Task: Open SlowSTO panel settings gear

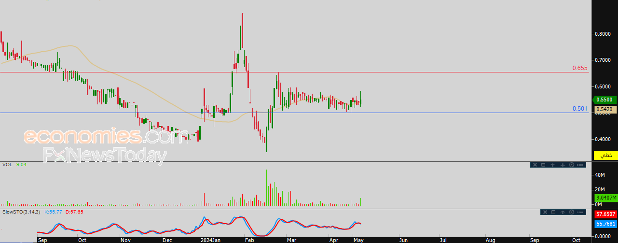Action: coord(572,212)
